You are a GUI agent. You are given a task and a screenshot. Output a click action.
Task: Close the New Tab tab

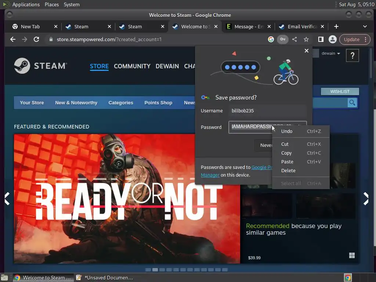[56, 26]
